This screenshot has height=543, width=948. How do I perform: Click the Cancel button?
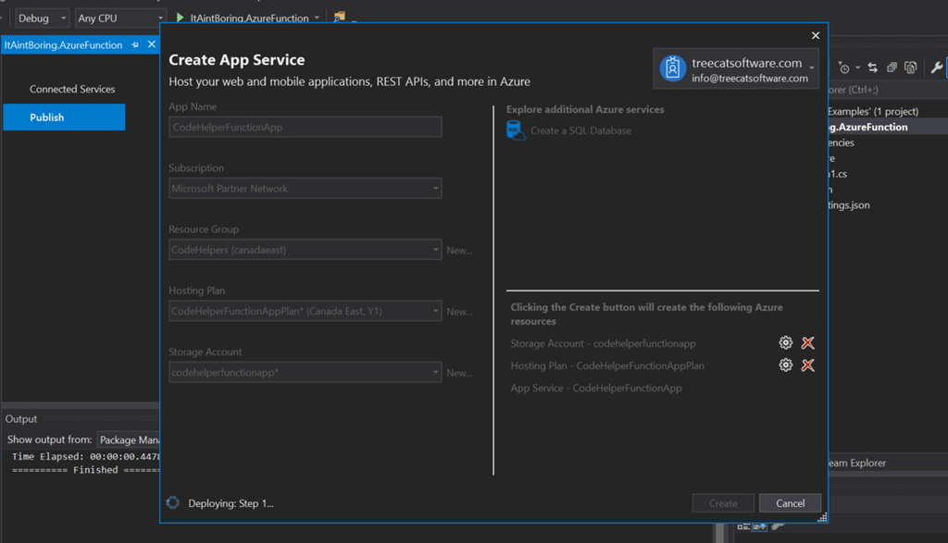[791, 503]
